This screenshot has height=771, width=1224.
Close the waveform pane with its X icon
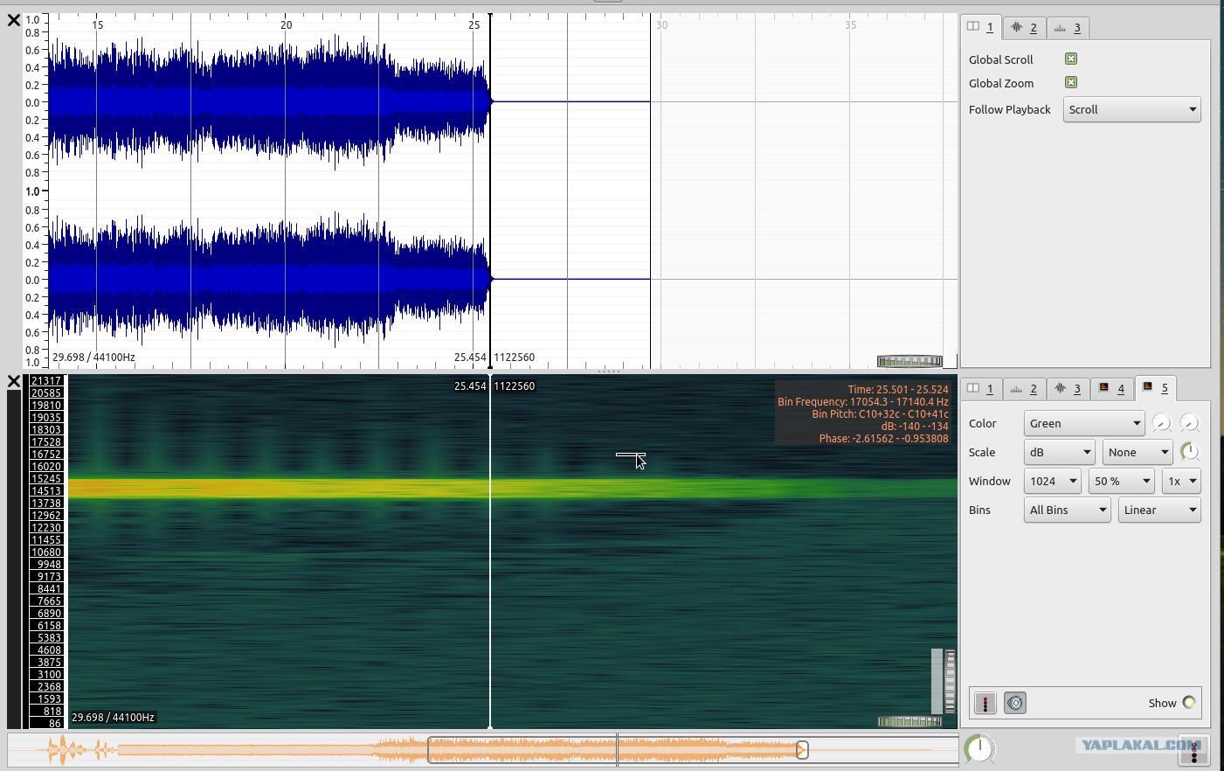(x=13, y=19)
